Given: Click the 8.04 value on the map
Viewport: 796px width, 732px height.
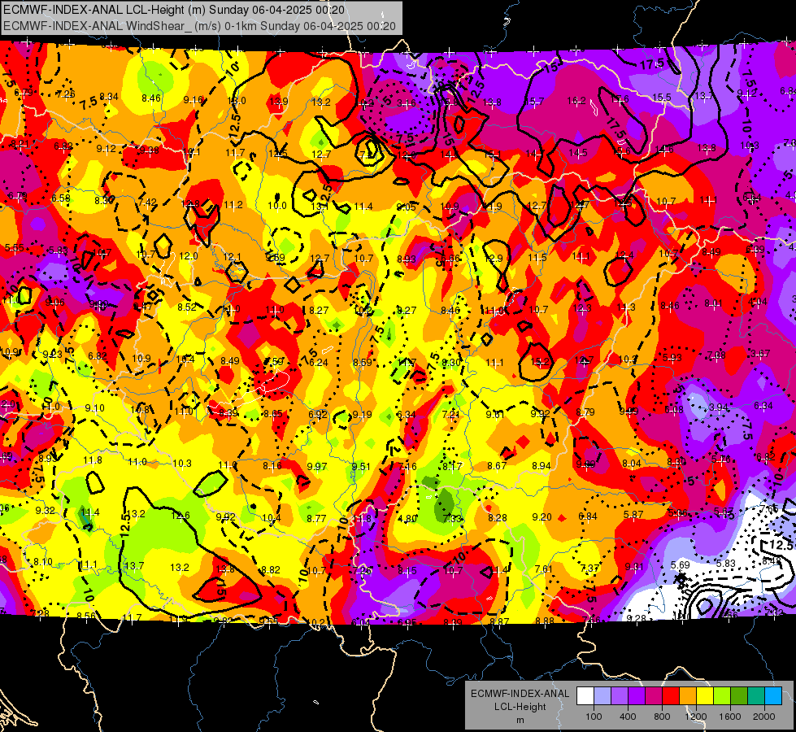Looking at the screenshot, I should [632, 464].
